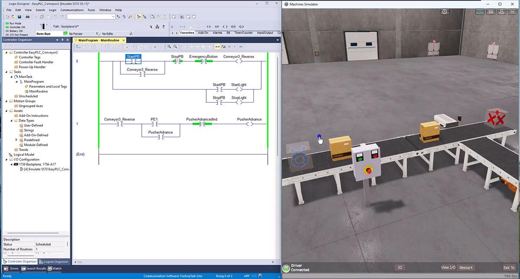
Task: Open the search combo box dropdown
Action: point(113,17)
